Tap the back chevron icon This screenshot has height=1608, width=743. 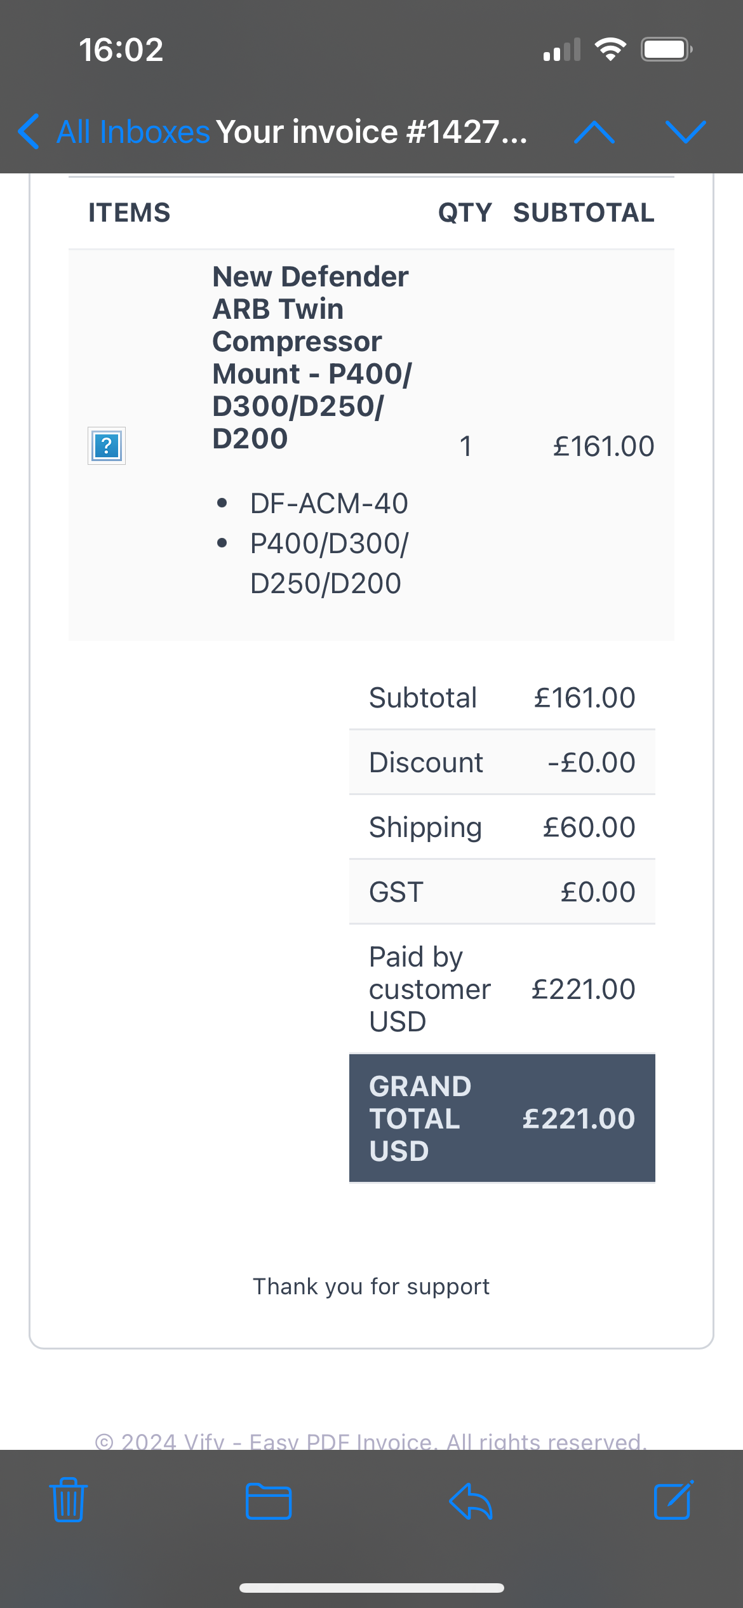(x=29, y=132)
